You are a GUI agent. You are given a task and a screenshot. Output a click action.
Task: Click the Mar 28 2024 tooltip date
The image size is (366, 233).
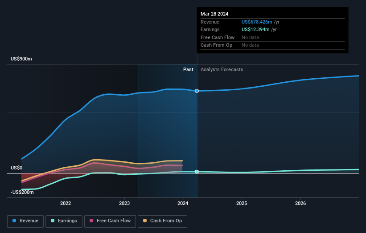[214, 14]
